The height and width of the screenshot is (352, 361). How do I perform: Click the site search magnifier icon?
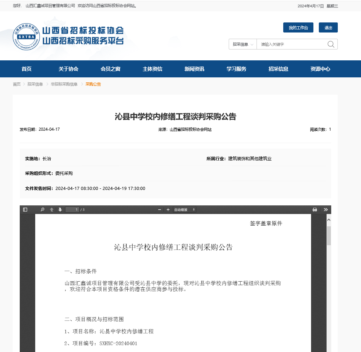331,44
